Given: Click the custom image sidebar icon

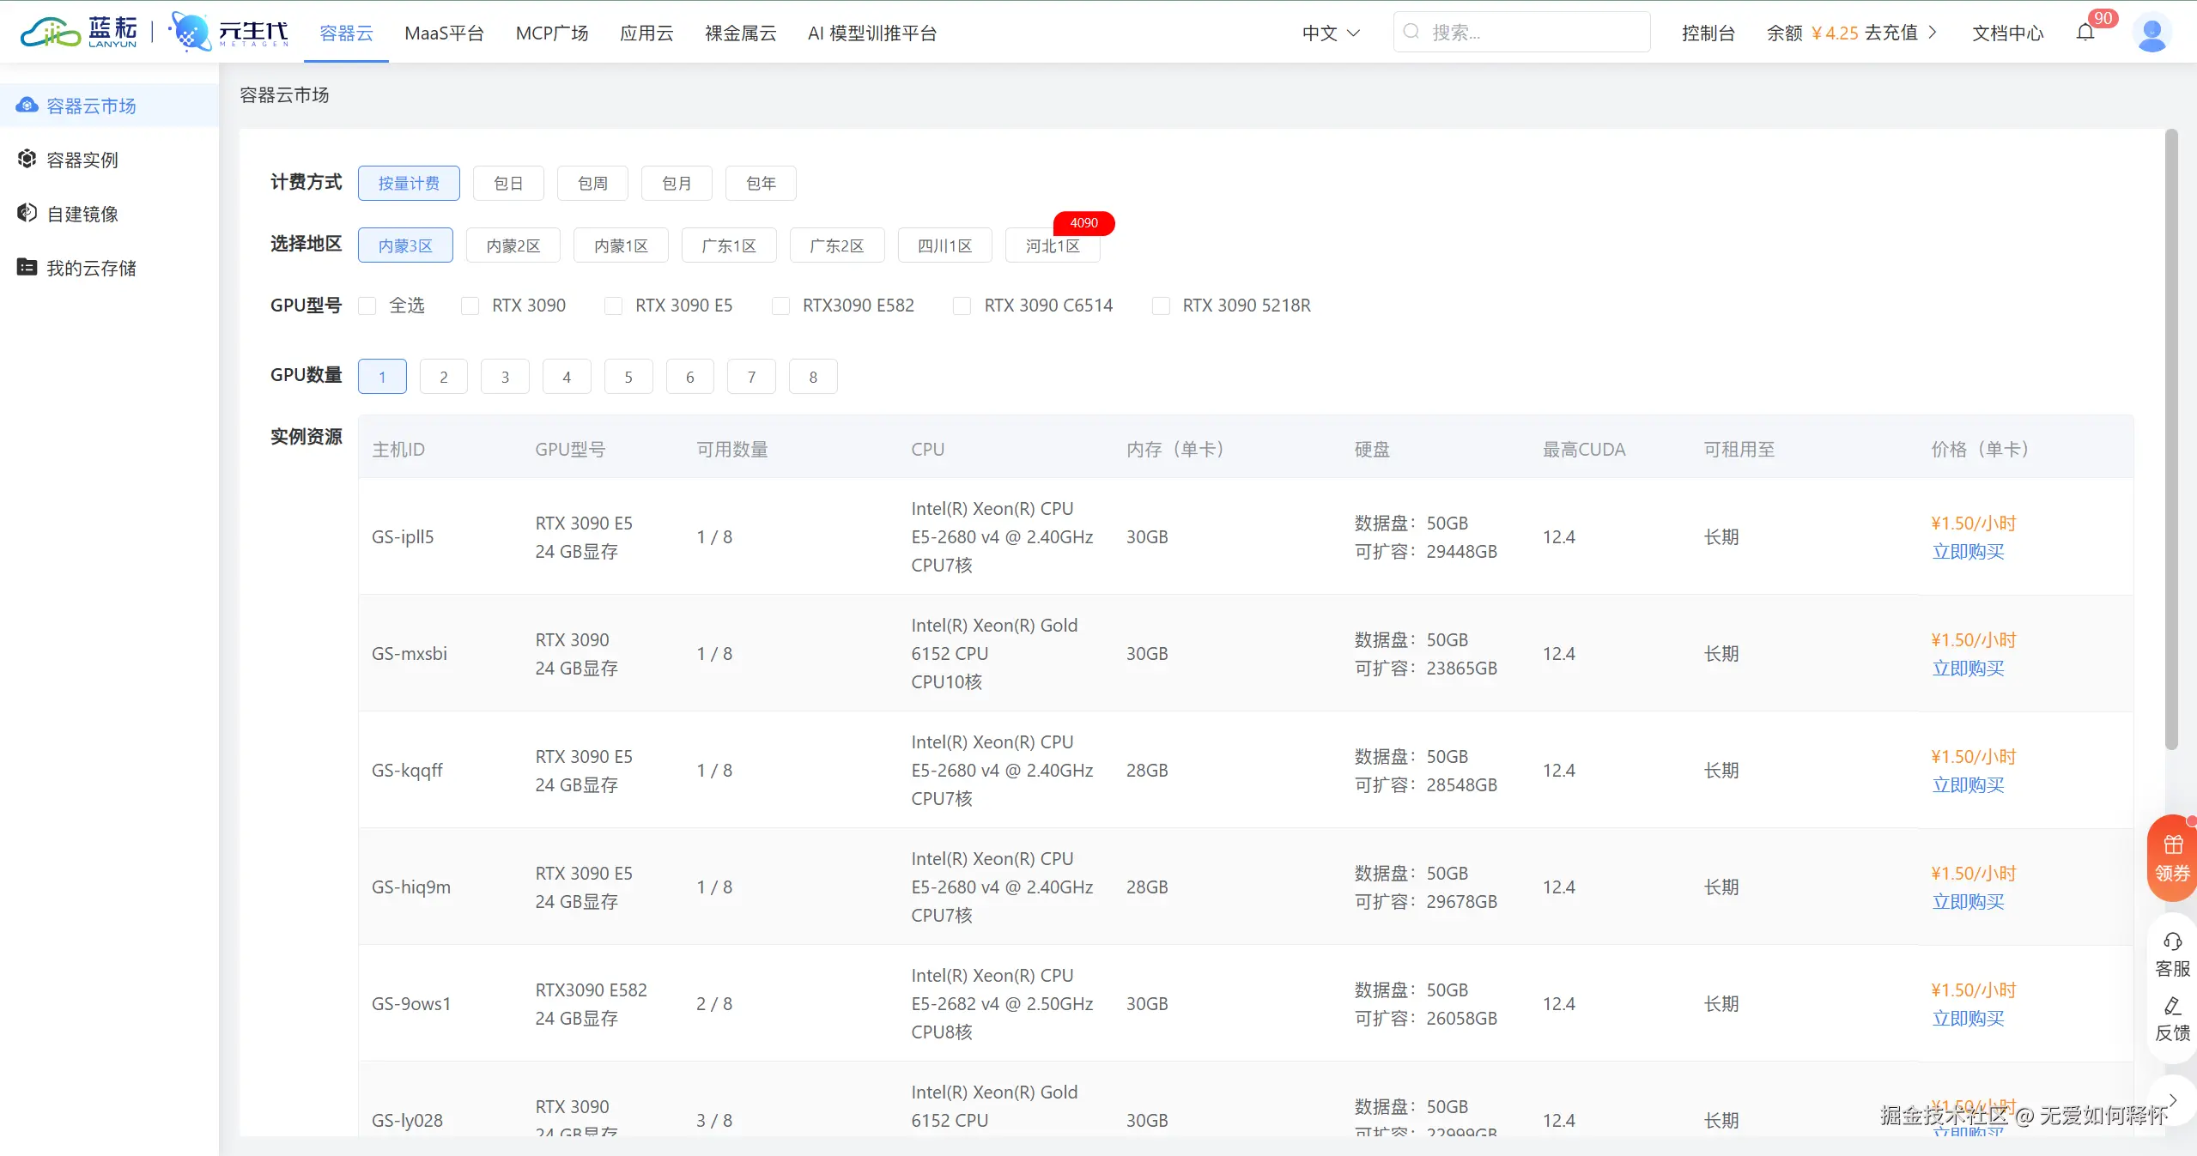Looking at the screenshot, I should (x=27, y=214).
